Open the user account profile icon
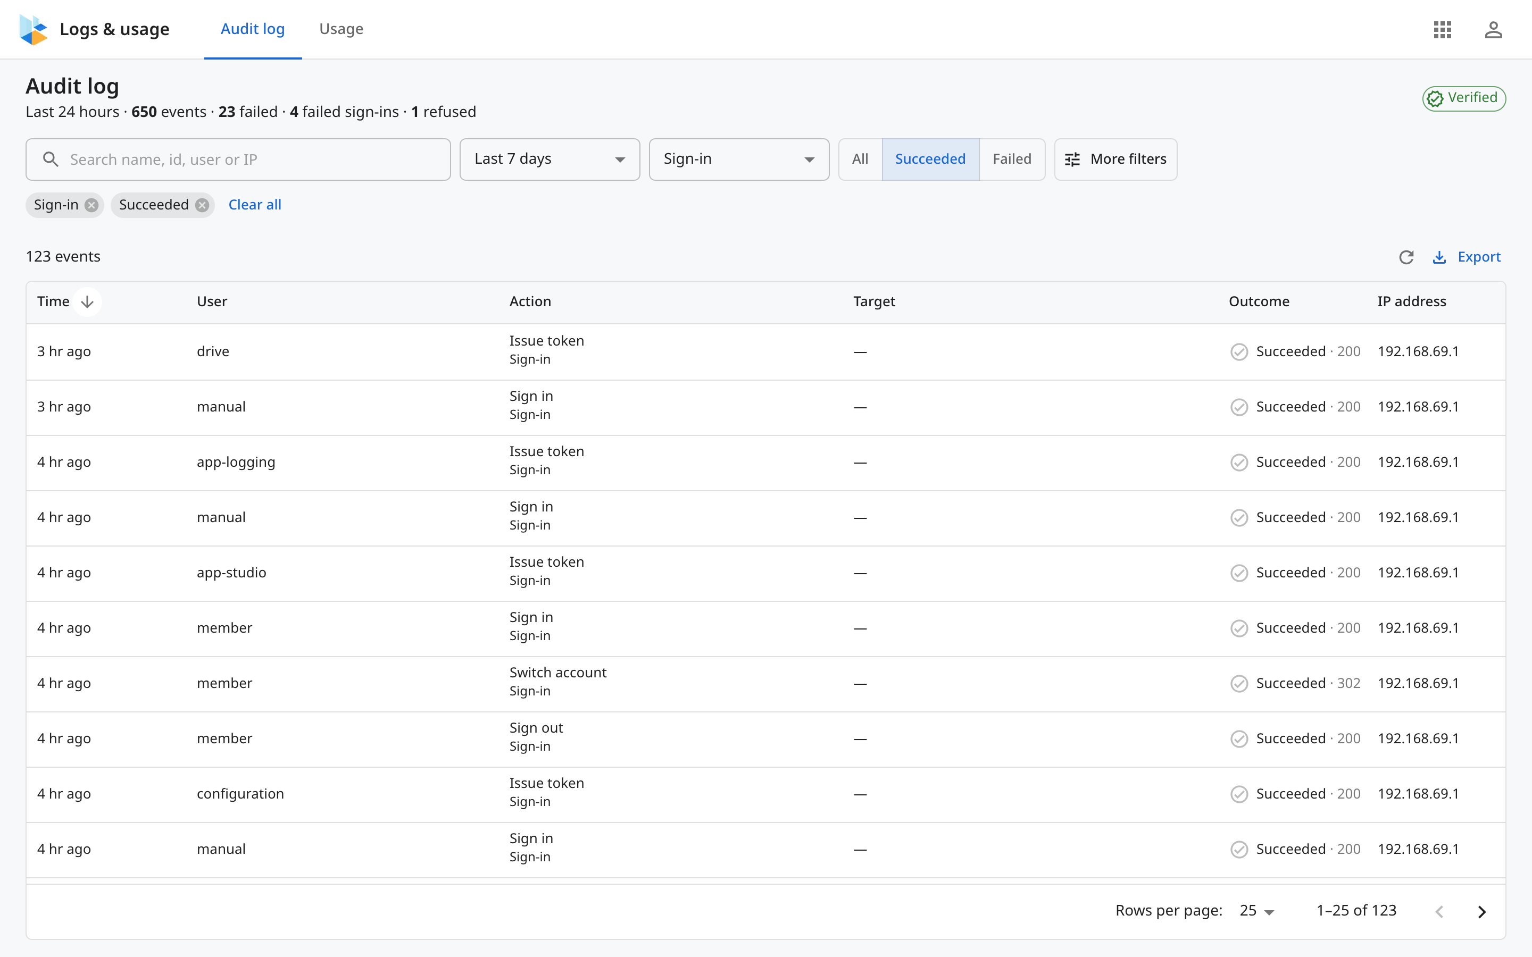Image resolution: width=1532 pixels, height=957 pixels. pyautogui.click(x=1493, y=30)
